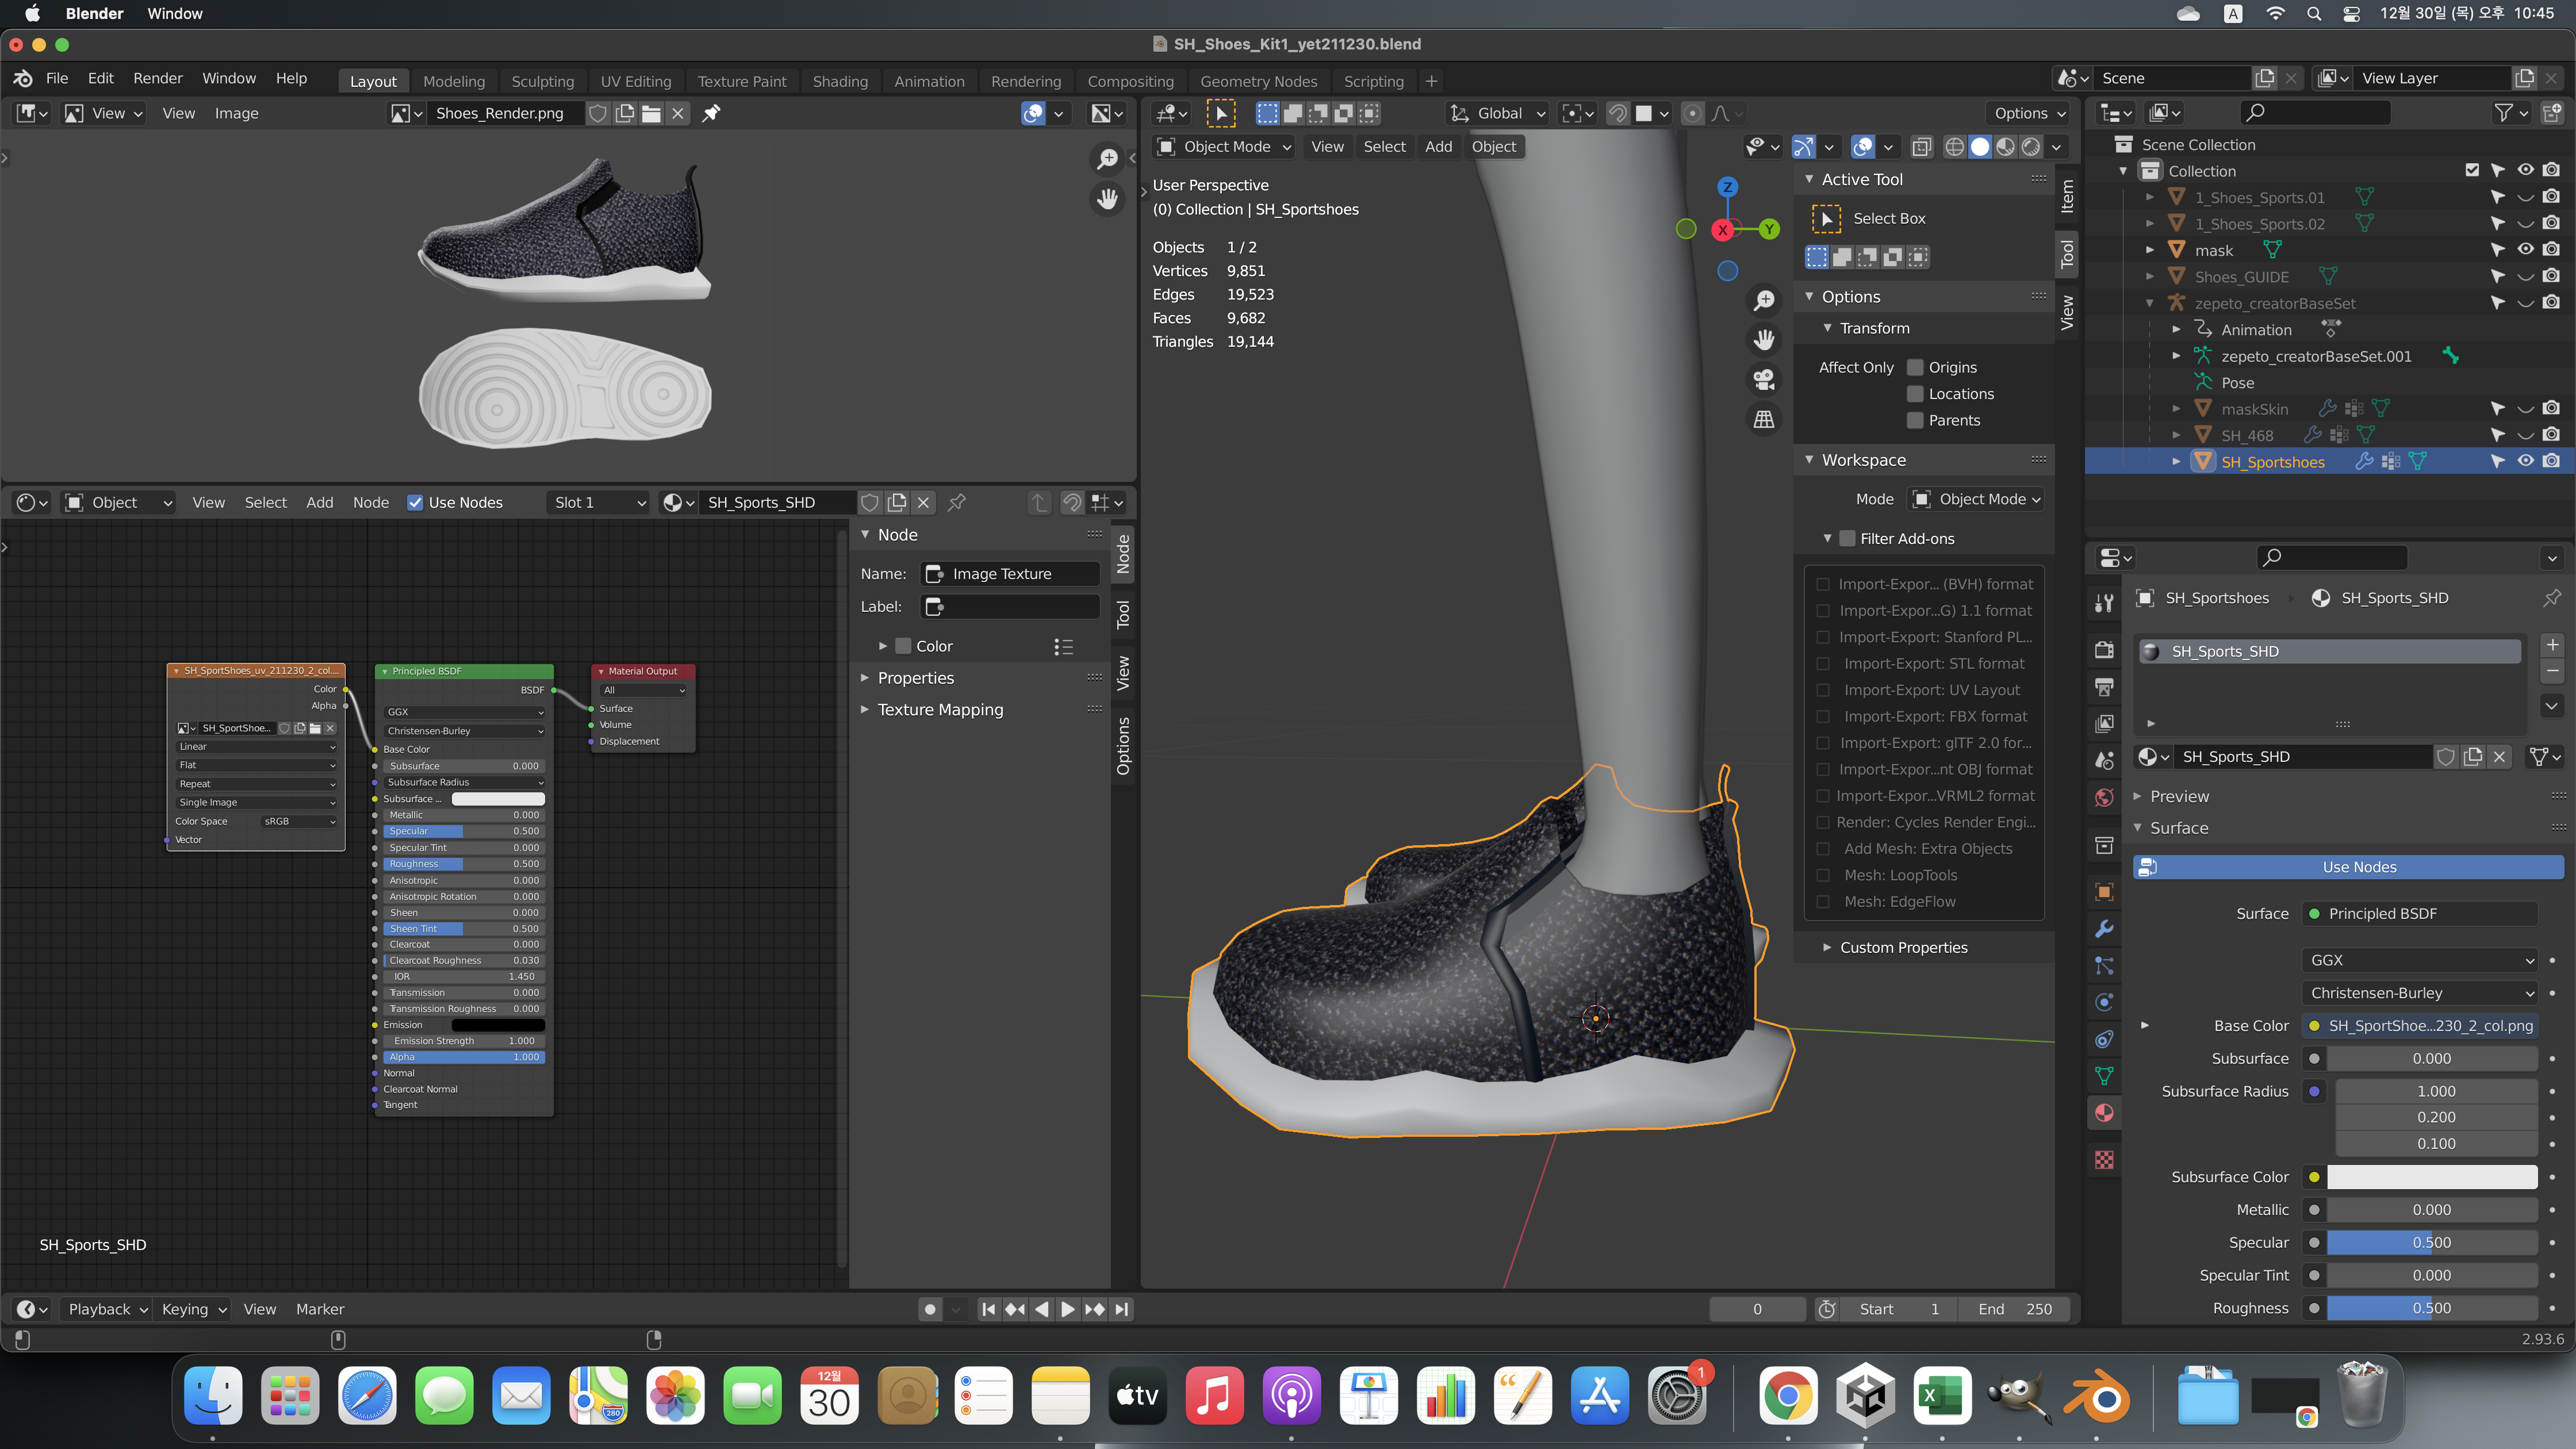Open the GGX distribution dropdown in Properties

coord(2420,960)
